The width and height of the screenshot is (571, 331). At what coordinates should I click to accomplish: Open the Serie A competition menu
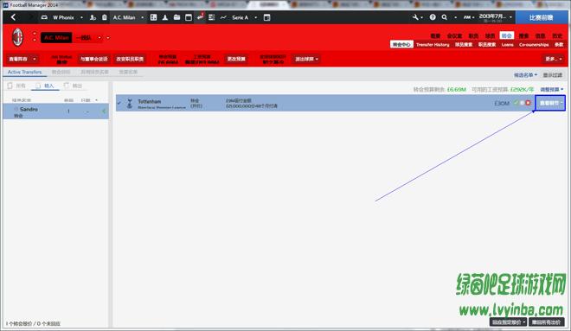tap(244, 17)
